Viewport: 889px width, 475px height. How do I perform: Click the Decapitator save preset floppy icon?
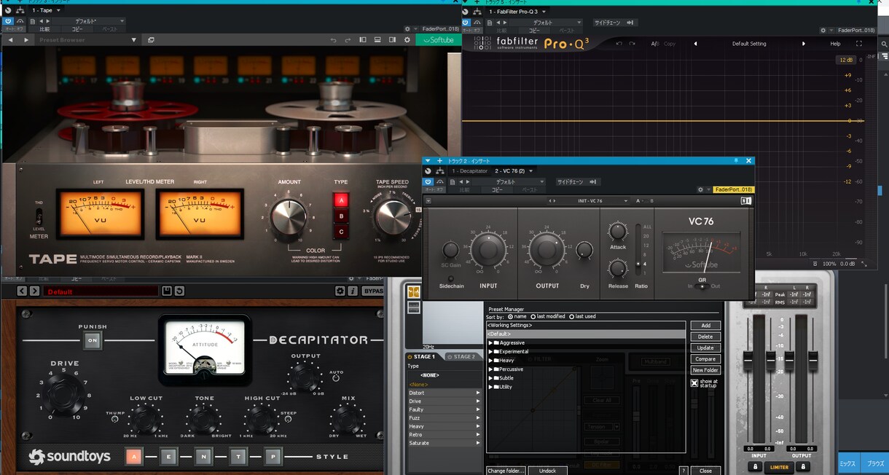click(x=166, y=291)
